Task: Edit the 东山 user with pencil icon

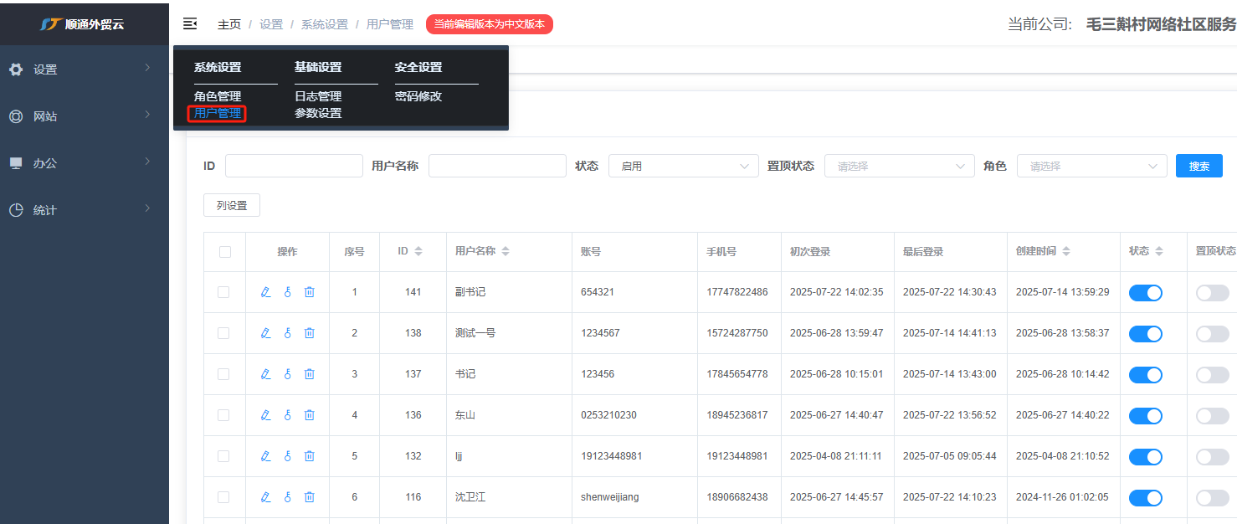Action: point(266,415)
